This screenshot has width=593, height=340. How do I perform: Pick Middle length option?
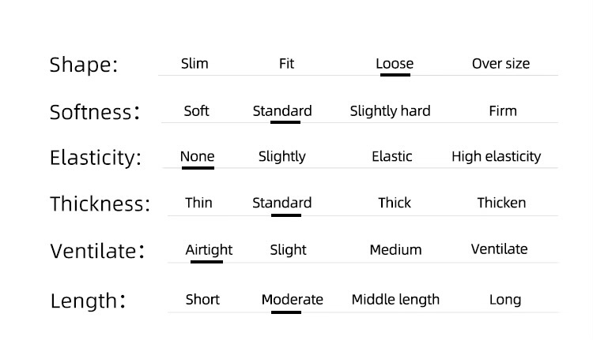(x=395, y=299)
